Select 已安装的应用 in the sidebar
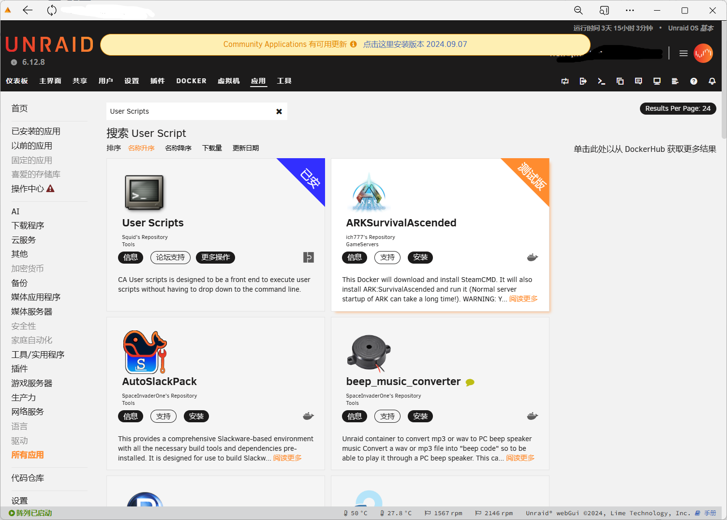 [36, 131]
